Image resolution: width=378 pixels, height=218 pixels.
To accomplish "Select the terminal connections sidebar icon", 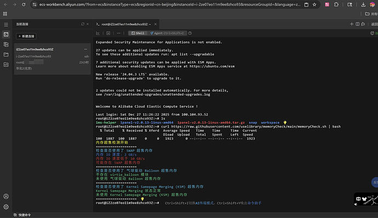I will 6,34.
